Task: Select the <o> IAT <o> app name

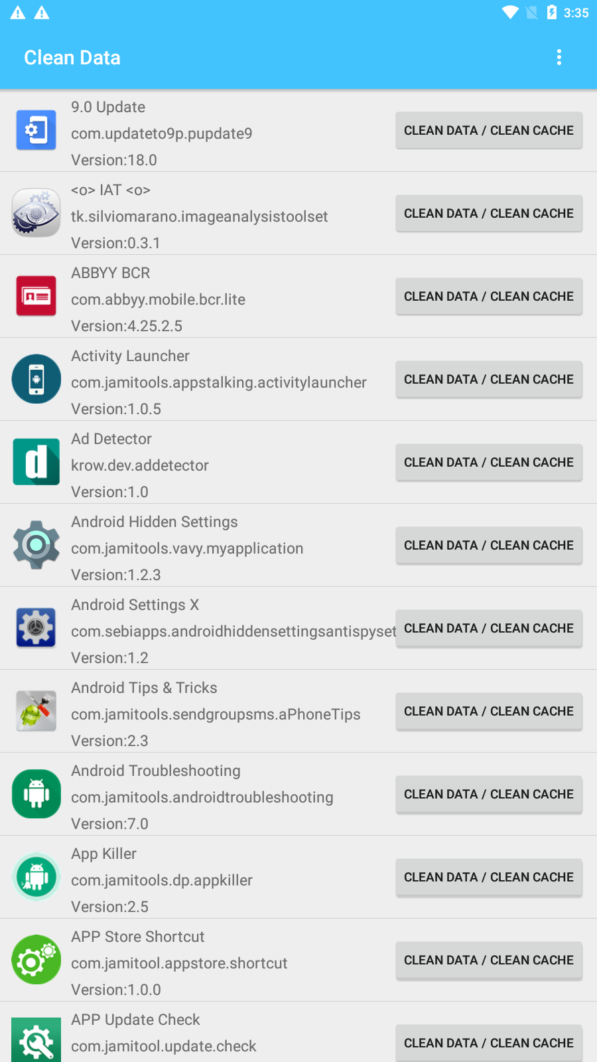Action: point(111,190)
